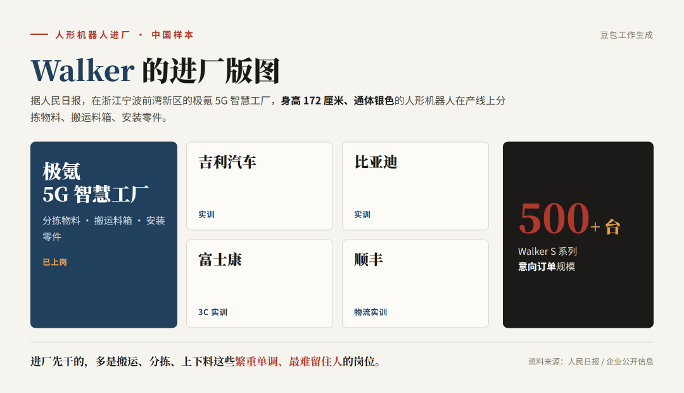Click the 'Walker S 系列' text
This screenshot has height=393, width=684.
[547, 252]
